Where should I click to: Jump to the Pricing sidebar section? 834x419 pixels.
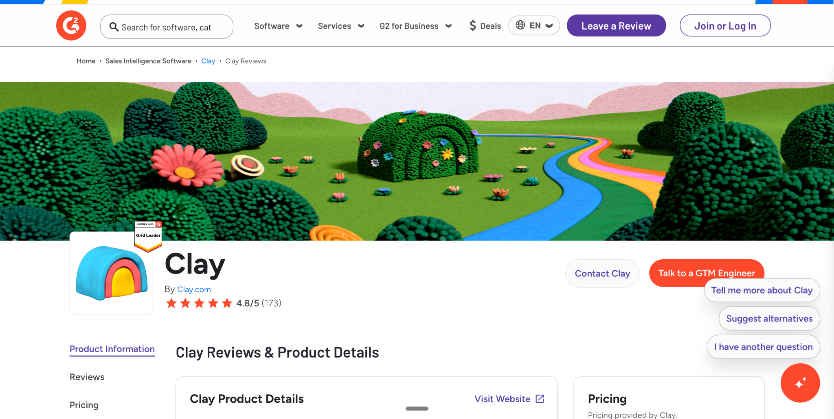[84, 405]
